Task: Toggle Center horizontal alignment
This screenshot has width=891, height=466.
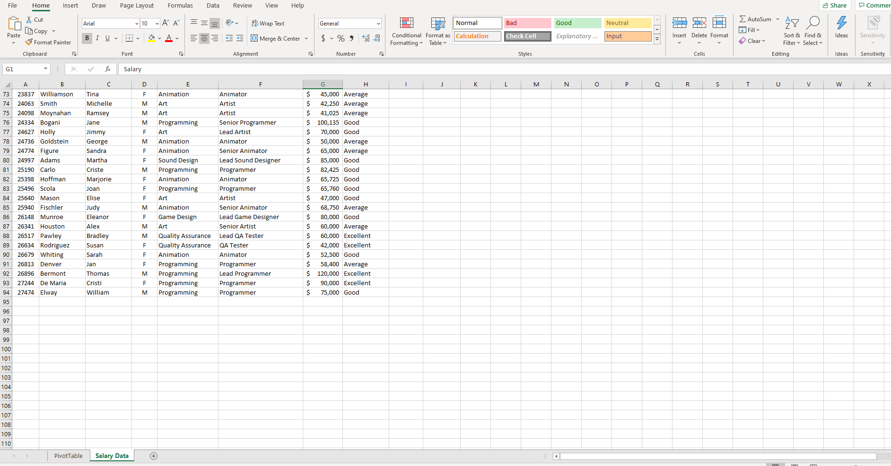Action: (204, 38)
